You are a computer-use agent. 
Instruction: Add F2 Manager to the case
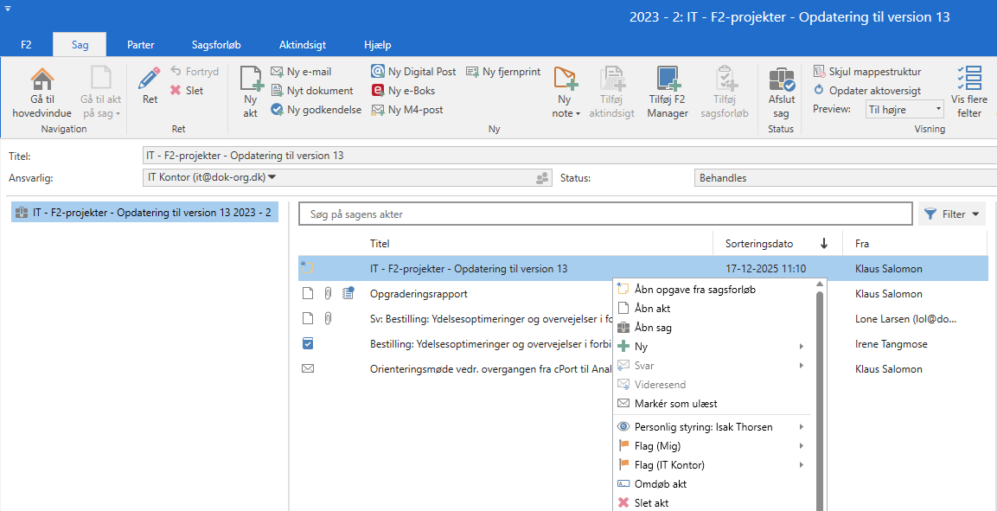click(x=668, y=93)
